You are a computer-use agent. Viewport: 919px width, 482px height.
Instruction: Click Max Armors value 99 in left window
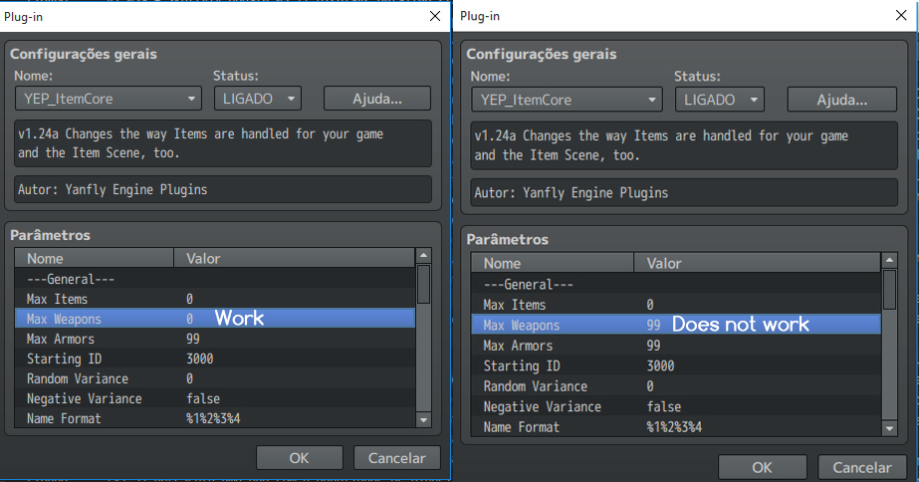[193, 339]
